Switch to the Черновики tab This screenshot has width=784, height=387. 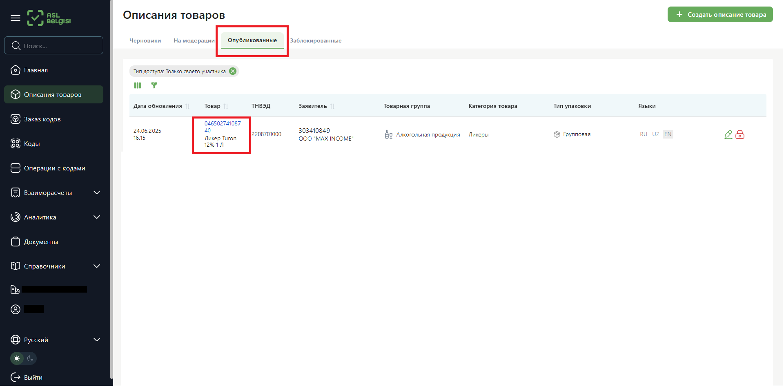coord(145,41)
